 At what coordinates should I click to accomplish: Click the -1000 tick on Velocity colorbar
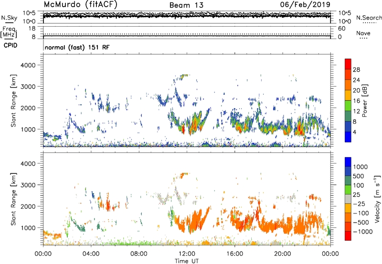[x=363, y=232]
